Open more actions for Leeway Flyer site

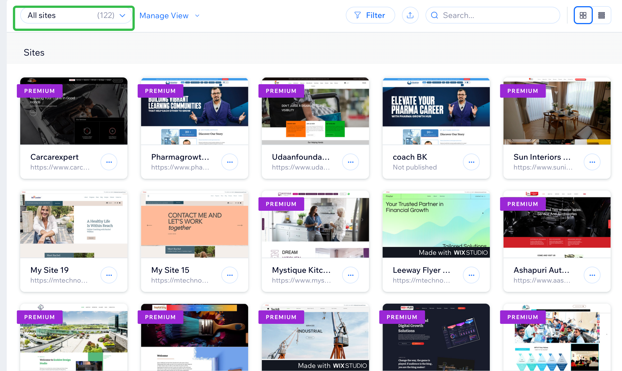click(x=471, y=275)
